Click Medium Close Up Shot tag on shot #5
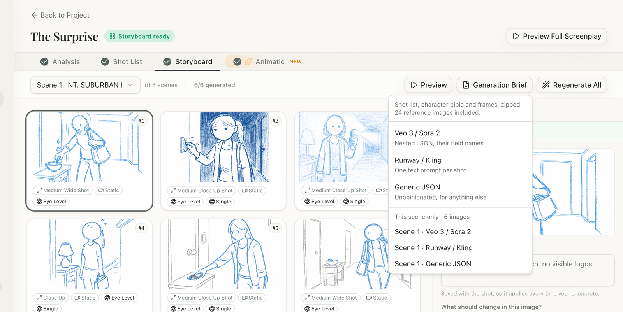 (201, 298)
